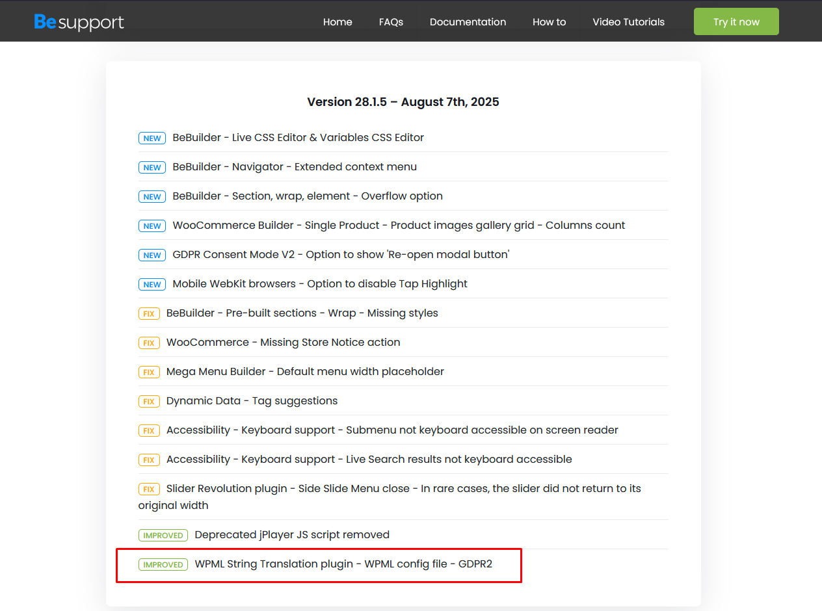This screenshot has width=822, height=611.
Task: Click the NEW badge beside GDPR Consent Mode V2
Action: 152,255
